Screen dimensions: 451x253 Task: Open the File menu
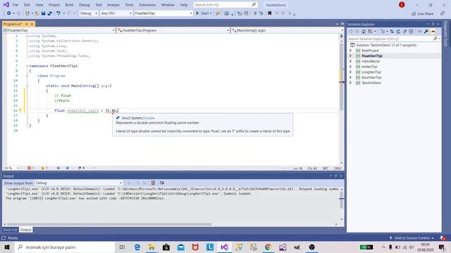pos(16,5)
